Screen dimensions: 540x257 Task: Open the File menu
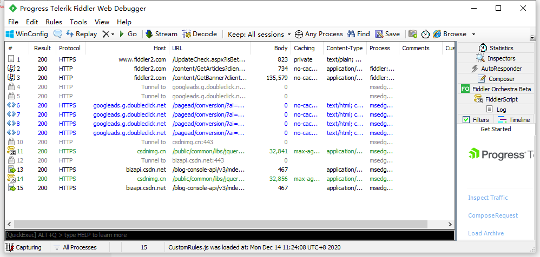coord(13,22)
